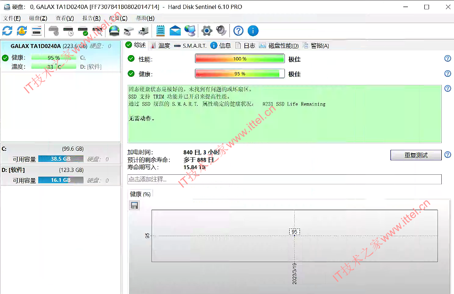
Task: Switch to the 温度 tab
Action: (161, 46)
